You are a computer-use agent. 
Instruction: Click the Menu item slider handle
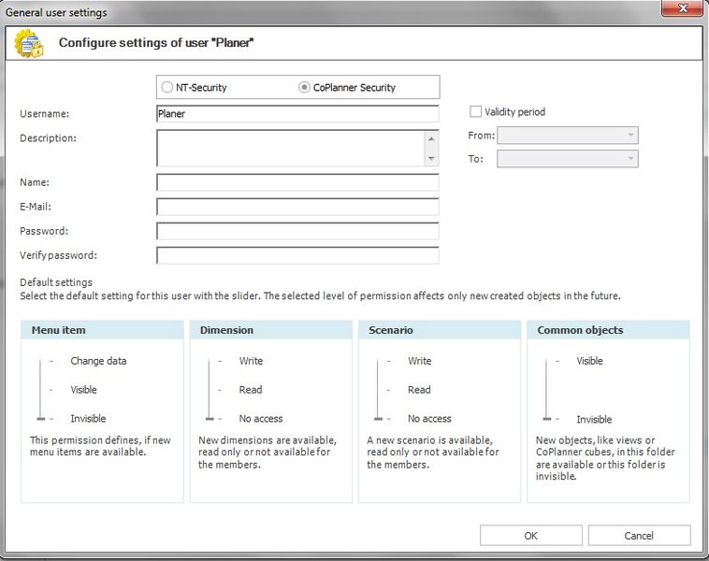(x=41, y=419)
